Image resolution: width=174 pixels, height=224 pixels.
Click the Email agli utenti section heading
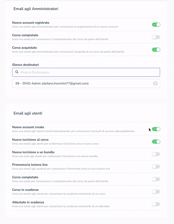pyautogui.click(x=28, y=113)
